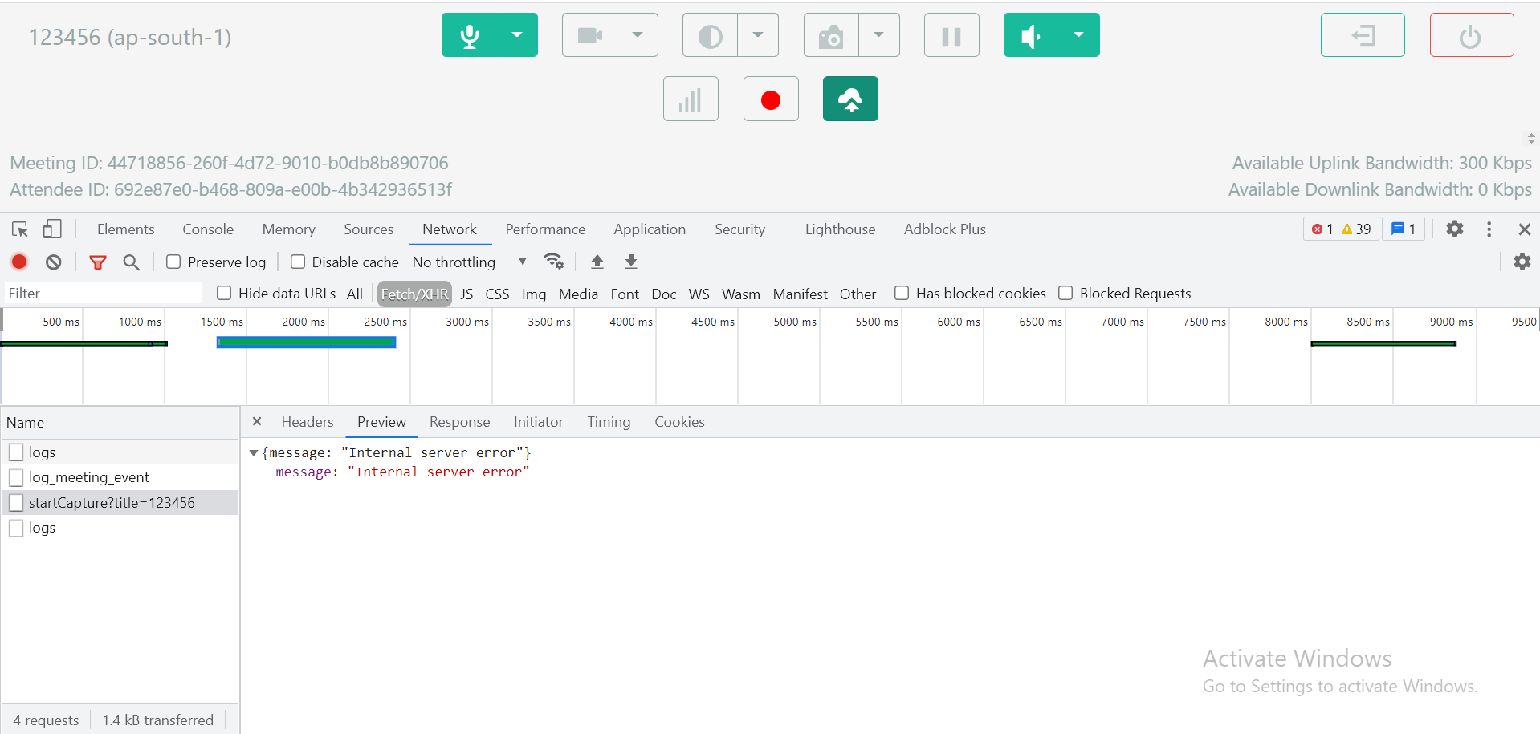This screenshot has width=1540, height=734.
Task: Open microphone device dropdown arrow
Action: [x=517, y=35]
